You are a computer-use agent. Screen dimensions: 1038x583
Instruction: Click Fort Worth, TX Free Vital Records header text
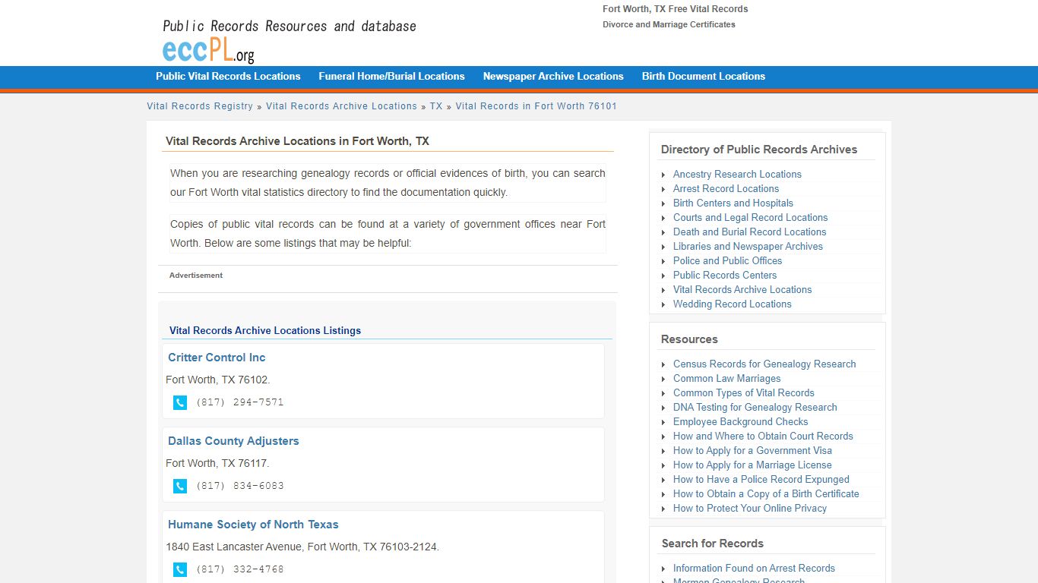click(676, 9)
